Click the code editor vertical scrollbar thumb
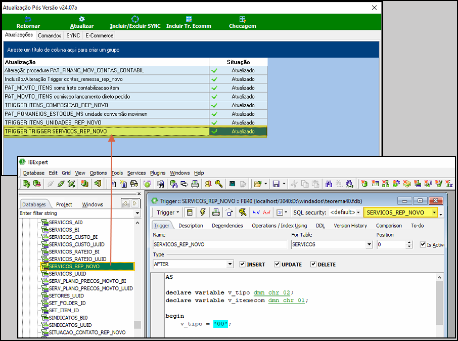458x341 pixels. tap(439, 303)
